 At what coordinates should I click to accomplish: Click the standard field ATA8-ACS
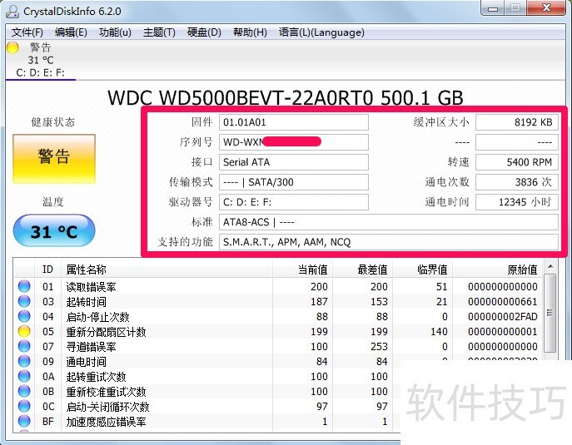click(389, 222)
